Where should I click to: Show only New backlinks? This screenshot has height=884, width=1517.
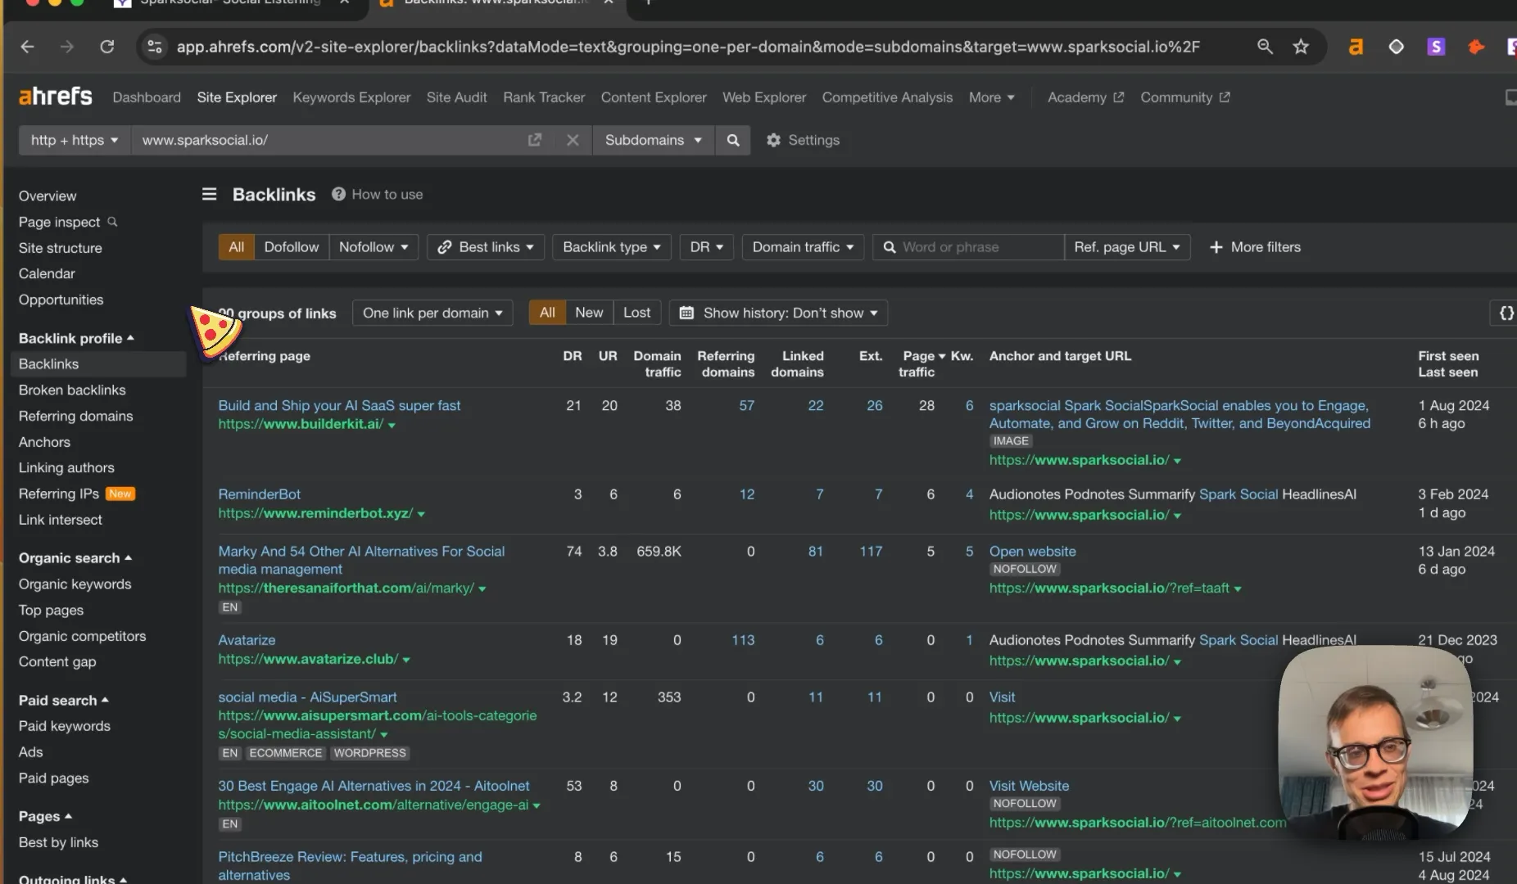[589, 313]
